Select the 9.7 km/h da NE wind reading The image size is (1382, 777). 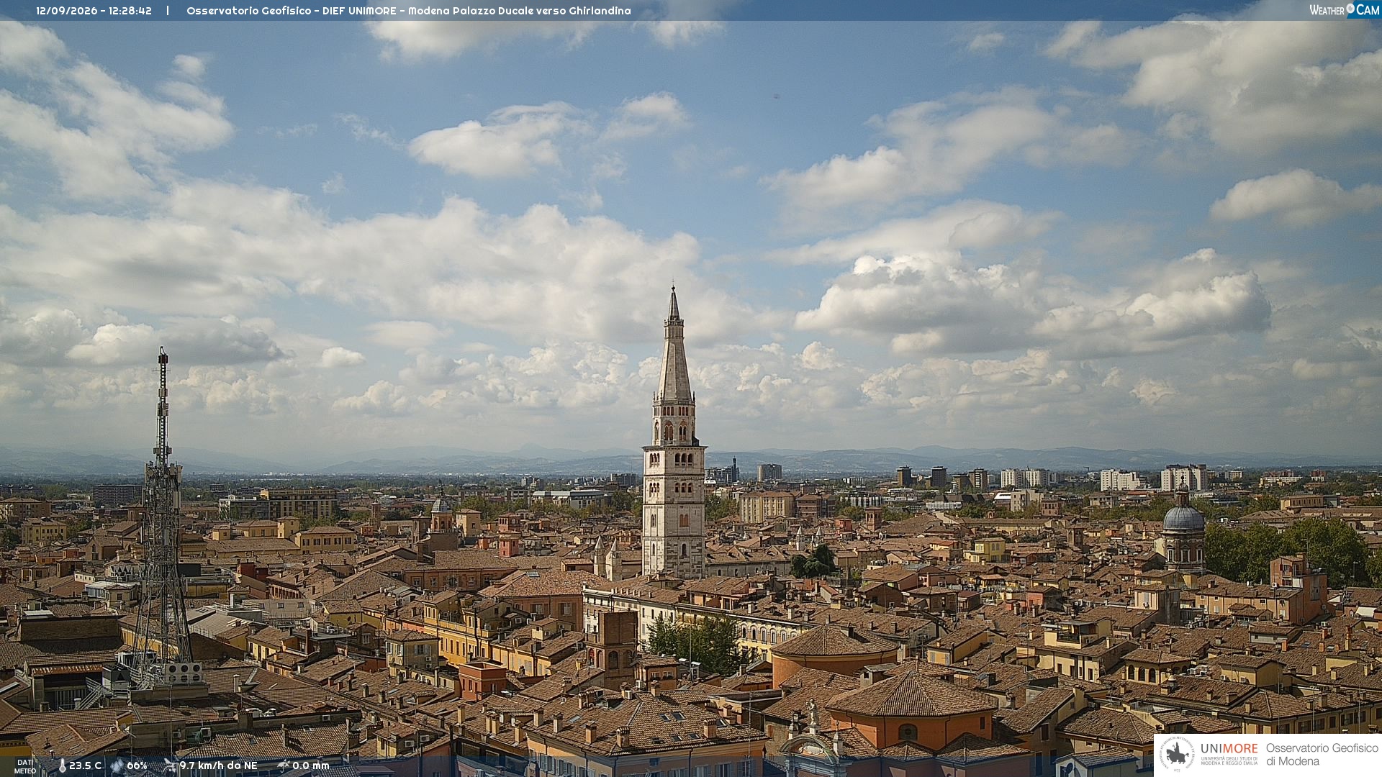pyautogui.click(x=218, y=765)
